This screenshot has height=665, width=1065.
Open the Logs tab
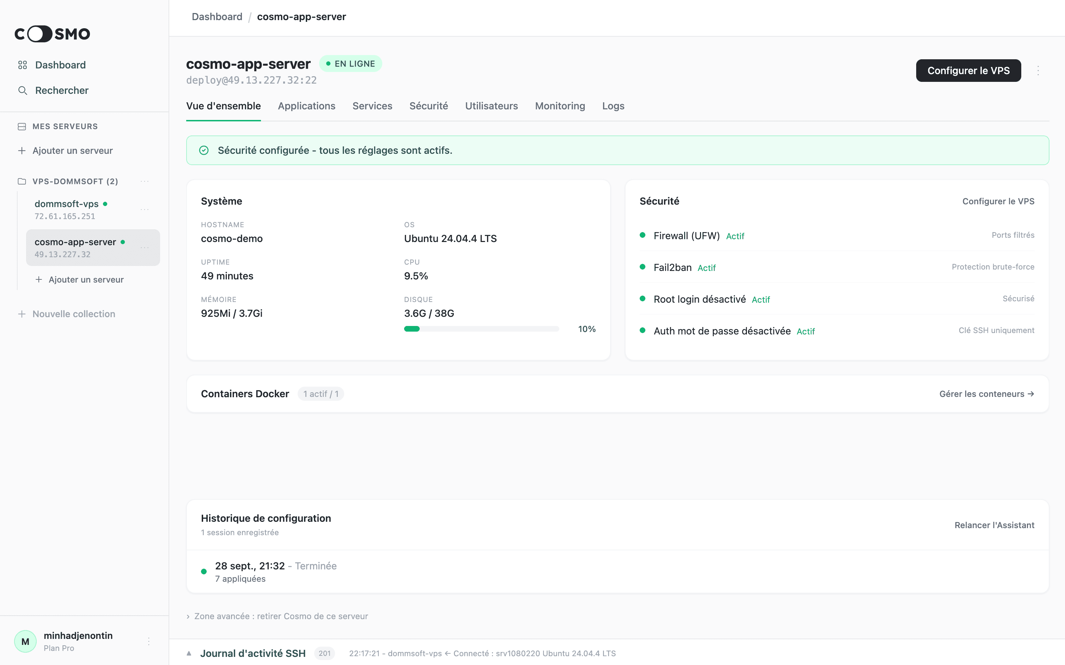click(x=613, y=106)
